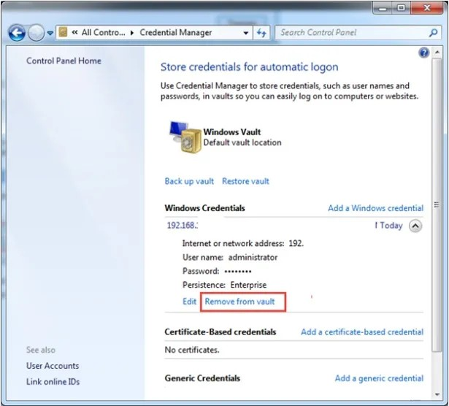The height and width of the screenshot is (406, 449).
Task: Click the Back up vault link
Action: point(189,181)
